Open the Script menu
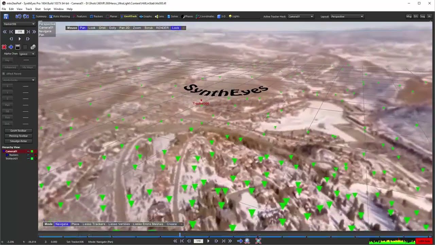The image size is (435, 245). tap(47, 9)
